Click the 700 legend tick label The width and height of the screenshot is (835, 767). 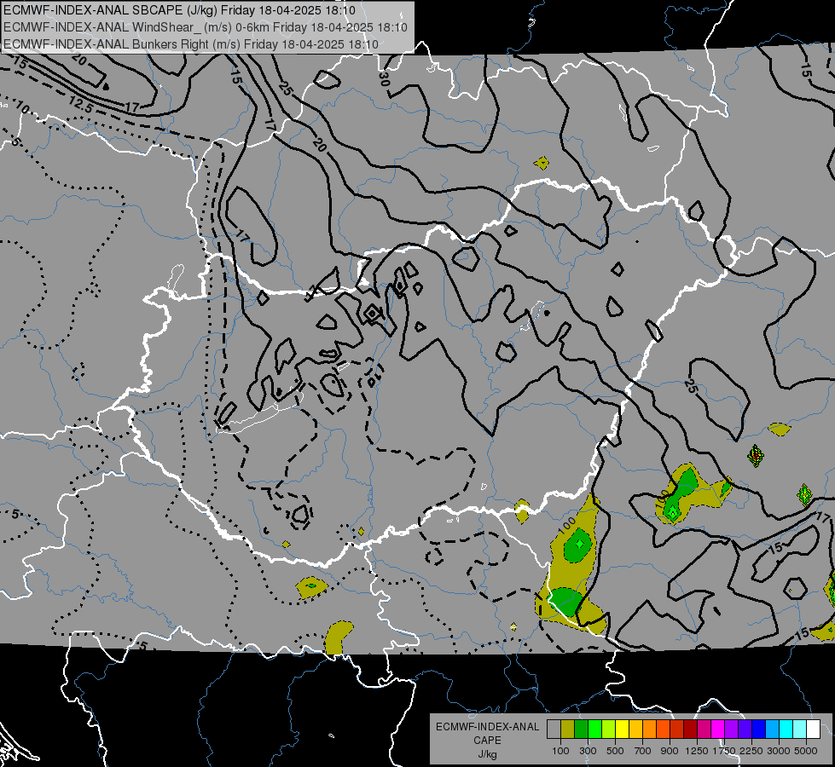(643, 751)
